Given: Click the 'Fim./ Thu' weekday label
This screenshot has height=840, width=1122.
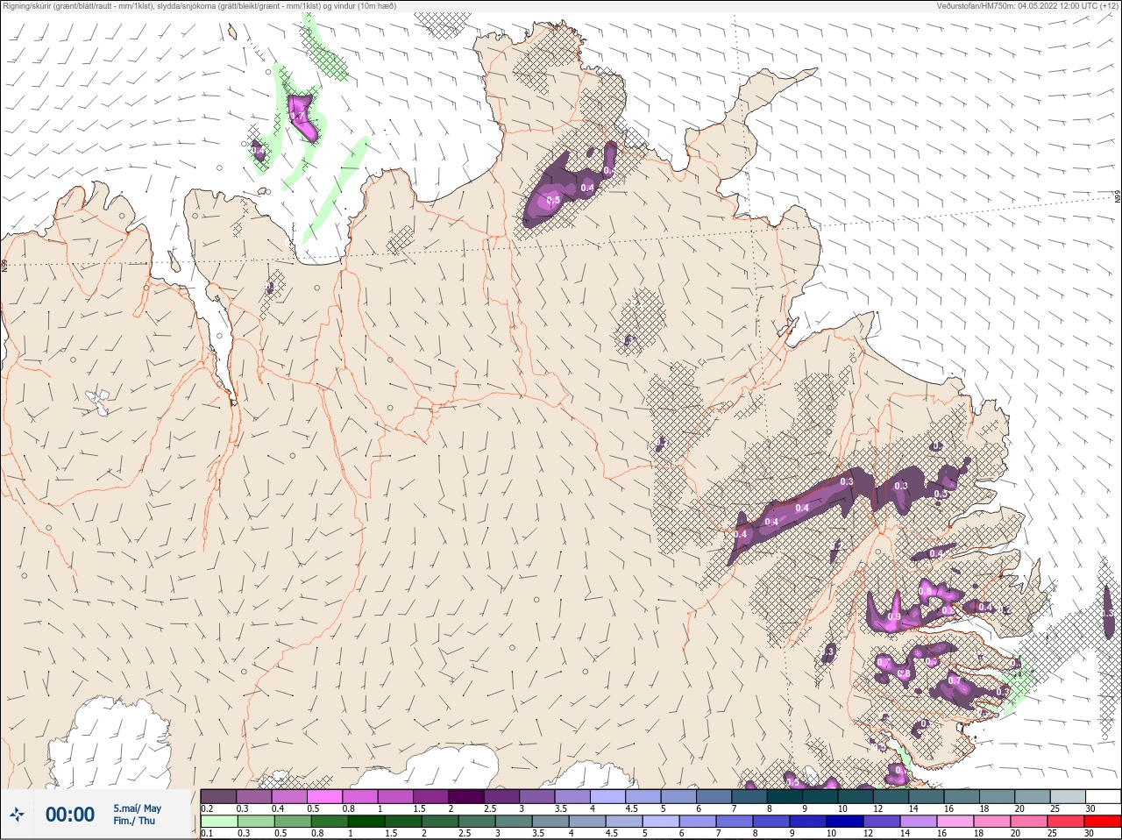Looking at the screenshot, I should click(x=134, y=821).
